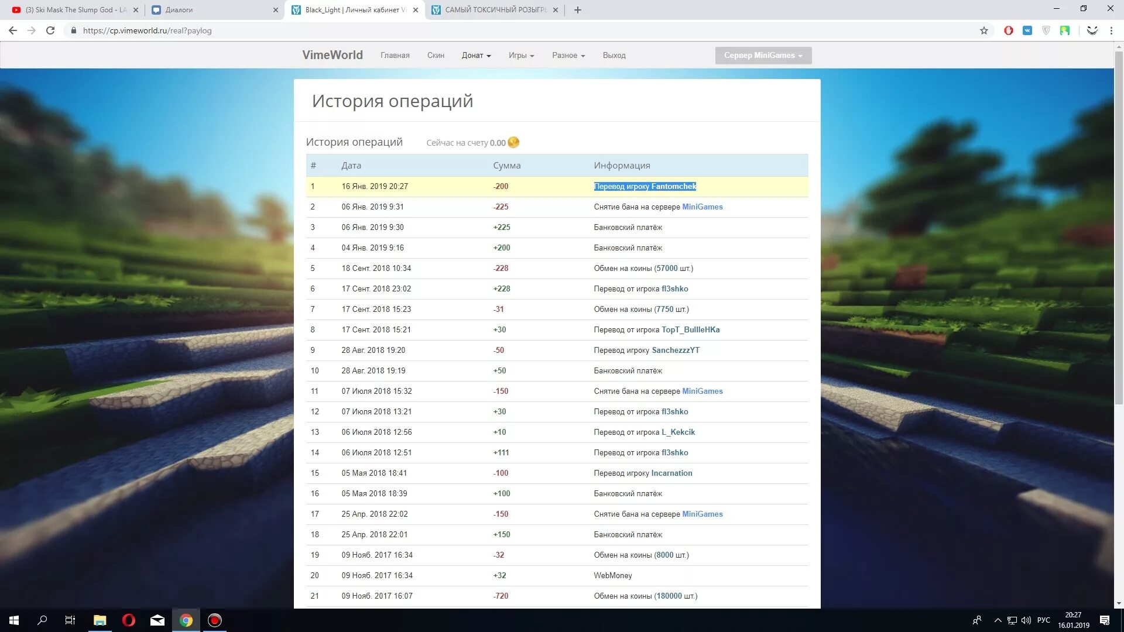Click the Fantomchek player link in row 1
The image size is (1124, 632).
point(673,186)
